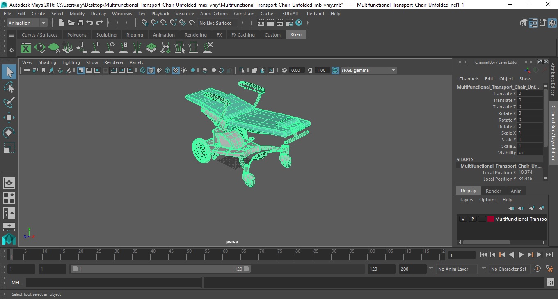
Task: Click the No Live Surface field
Action: (218, 23)
